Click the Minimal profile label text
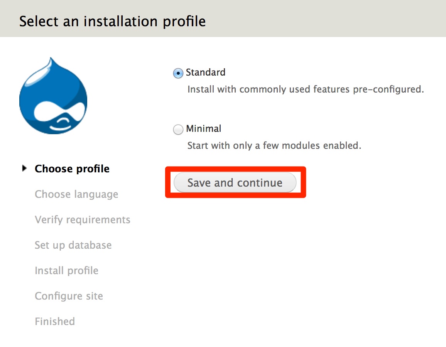Screen dimensions: 446x347 pyautogui.click(x=204, y=129)
